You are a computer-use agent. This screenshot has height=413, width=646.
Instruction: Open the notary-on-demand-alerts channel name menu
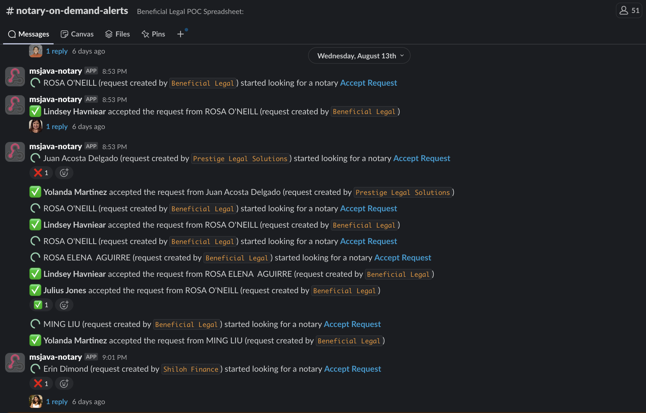click(x=67, y=10)
